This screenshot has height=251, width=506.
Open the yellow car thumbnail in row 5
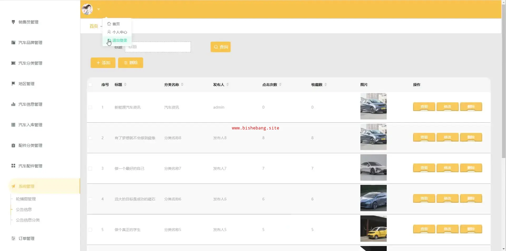tap(373, 229)
